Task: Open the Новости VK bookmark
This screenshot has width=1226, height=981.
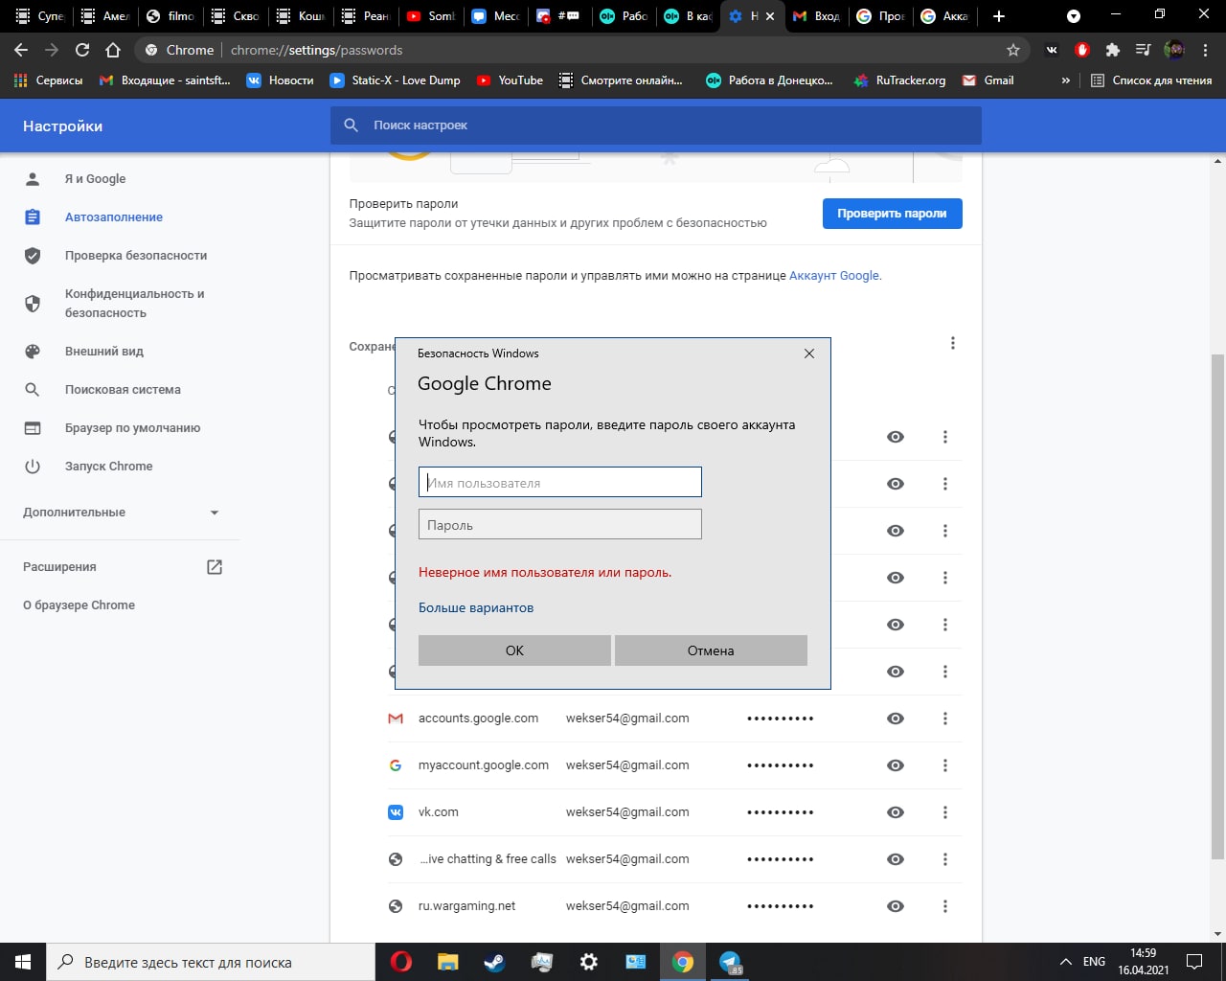Action: click(x=281, y=80)
